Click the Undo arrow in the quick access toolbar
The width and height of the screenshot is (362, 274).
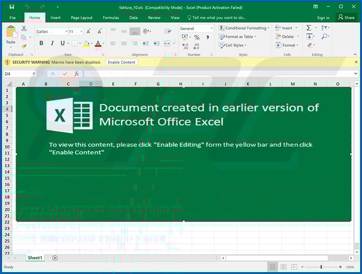27,7
